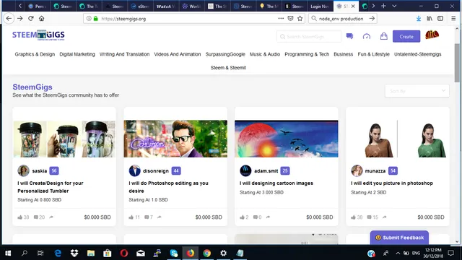Open Skype from the Windows taskbar
Image resolution: width=462 pixels, height=260 pixels.
(x=174, y=253)
